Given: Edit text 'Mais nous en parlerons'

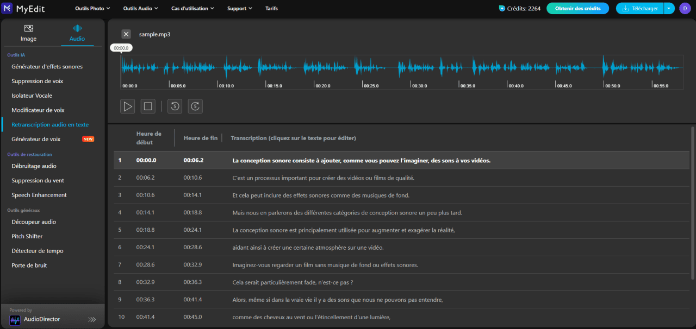Looking at the screenshot, I should point(347,213).
